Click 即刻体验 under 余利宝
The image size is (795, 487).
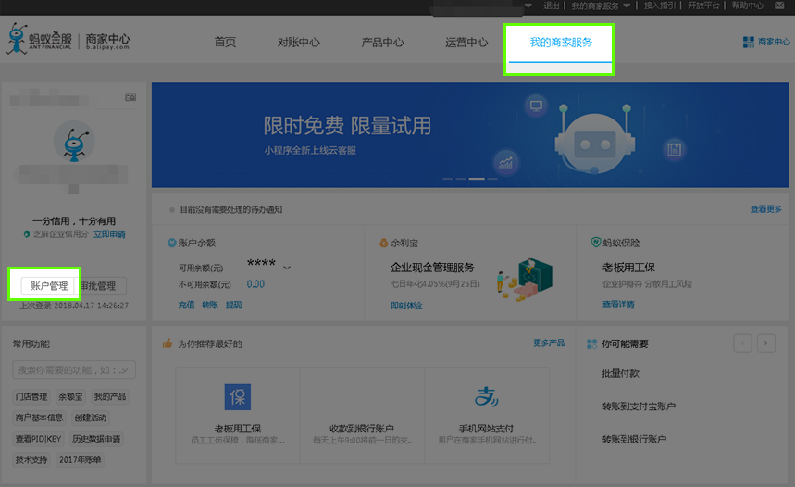(406, 306)
